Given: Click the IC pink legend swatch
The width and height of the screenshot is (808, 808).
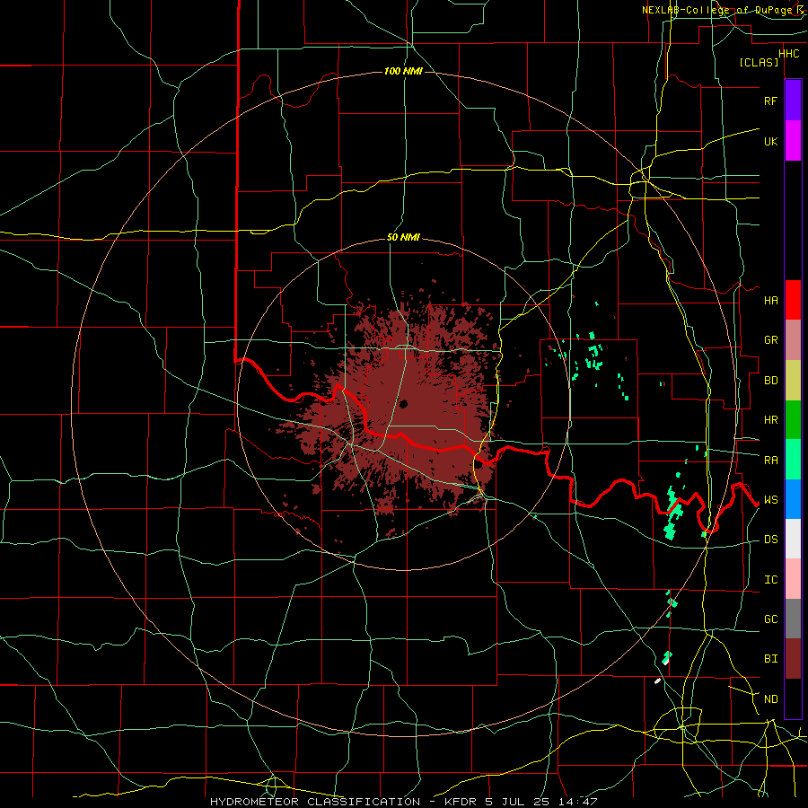Looking at the screenshot, I should [x=793, y=579].
